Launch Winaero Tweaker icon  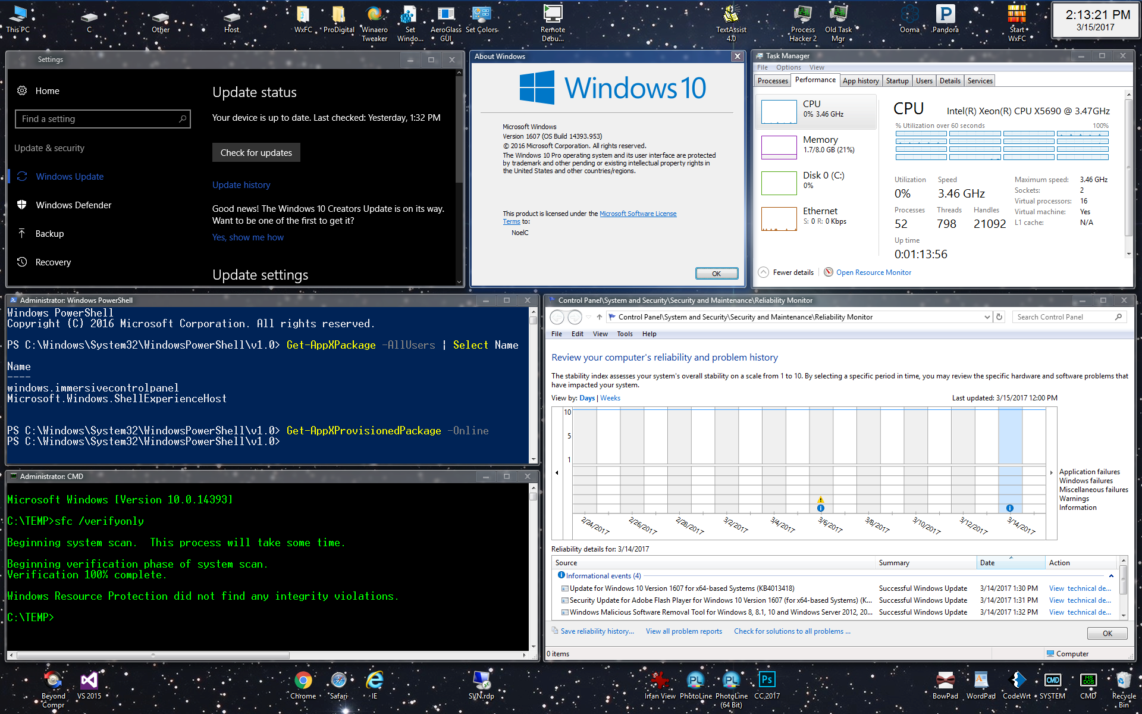375,24
